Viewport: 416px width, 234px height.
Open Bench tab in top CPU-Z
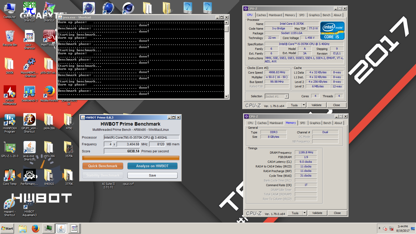(327, 15)
